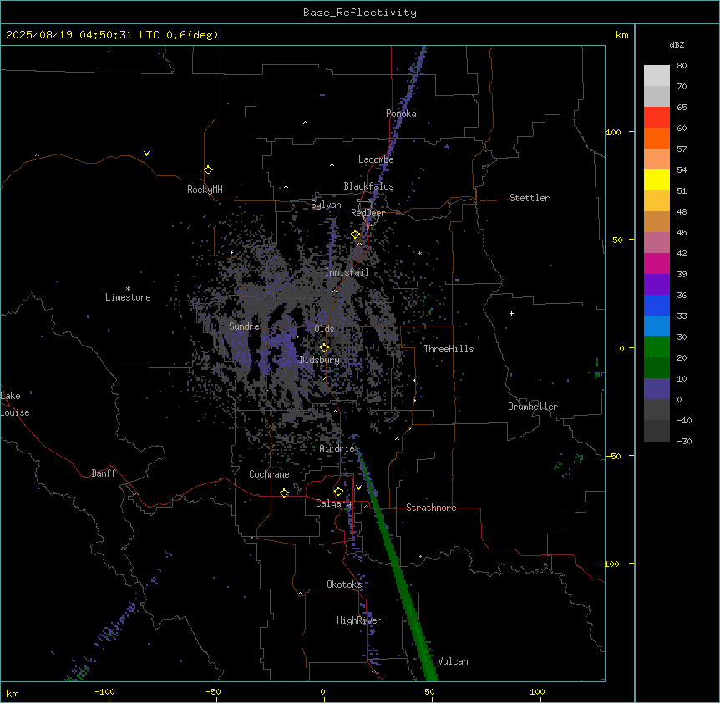Click the Vulcan city label
Image resolution: width=720 pixels, height=703 pixels.
pyautogui.click(x=453, y=661)
